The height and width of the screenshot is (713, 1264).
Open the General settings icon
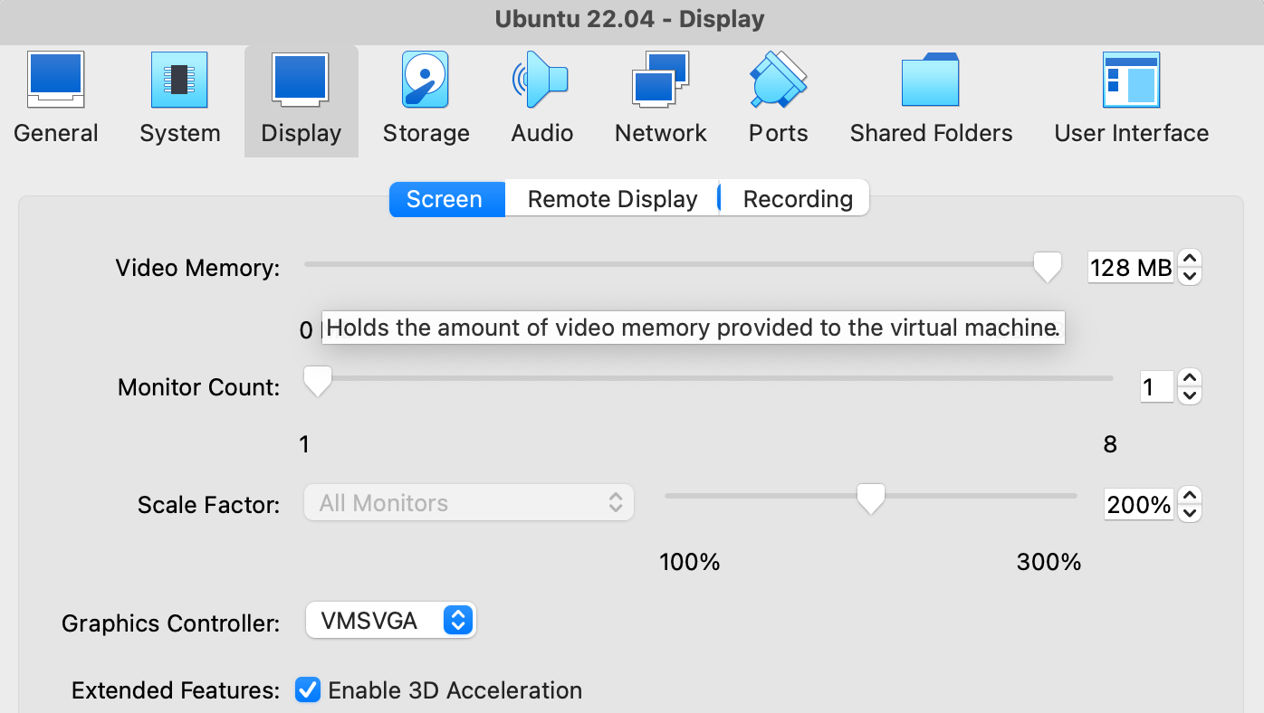tap(56, 78)
